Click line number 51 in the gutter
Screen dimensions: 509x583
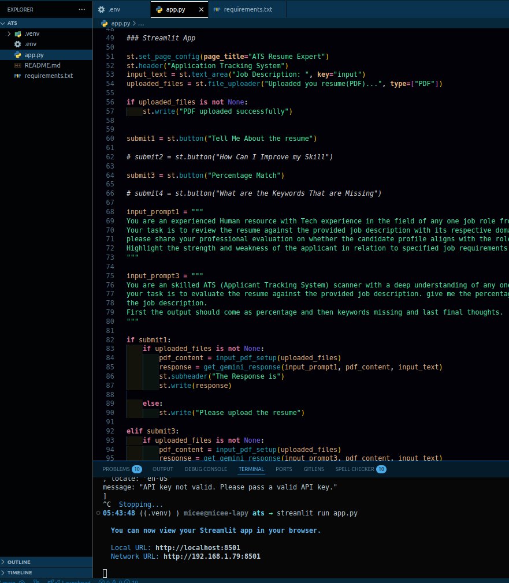pyautogui.click(x=110, y=57)
